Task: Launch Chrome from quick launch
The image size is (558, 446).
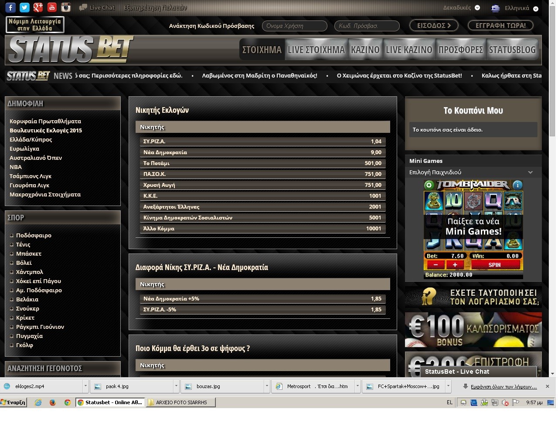Action: pyautogui.click(x=68, y=402)
